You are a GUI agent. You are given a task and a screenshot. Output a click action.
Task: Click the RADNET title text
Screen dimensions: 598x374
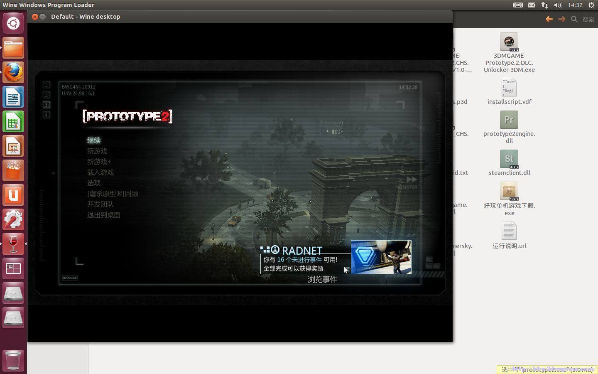(x=302, y=251)
